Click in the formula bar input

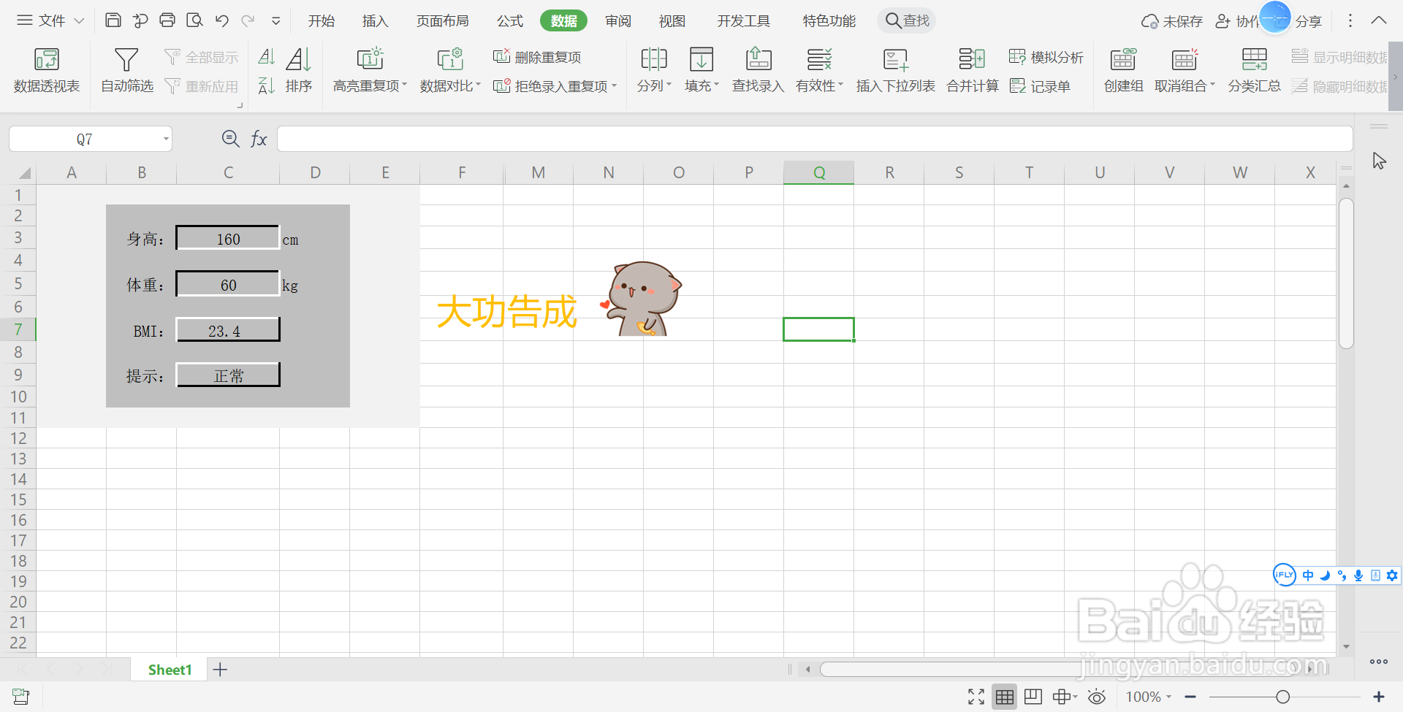coord(815,139)
